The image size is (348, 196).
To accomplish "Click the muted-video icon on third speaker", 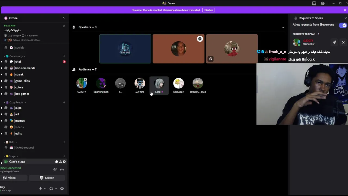I will click(210, 59).
